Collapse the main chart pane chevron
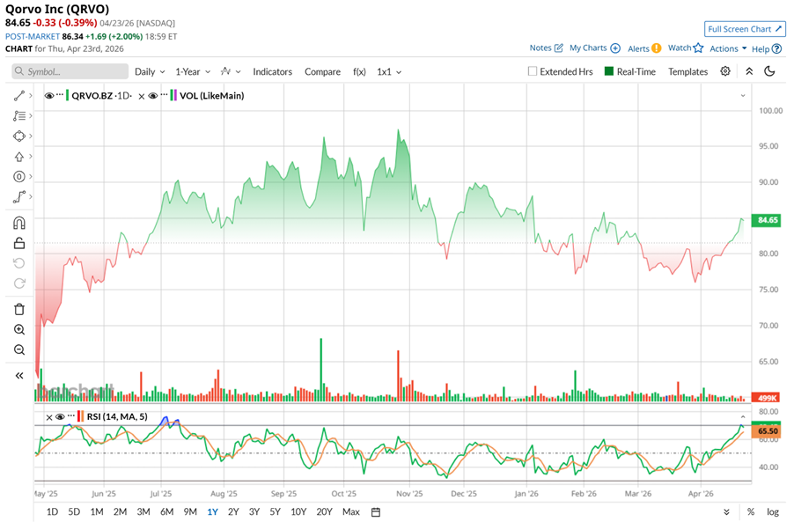The width and height of the screenshot is (794, 522). pyautogui.click(x=743, y=95)
